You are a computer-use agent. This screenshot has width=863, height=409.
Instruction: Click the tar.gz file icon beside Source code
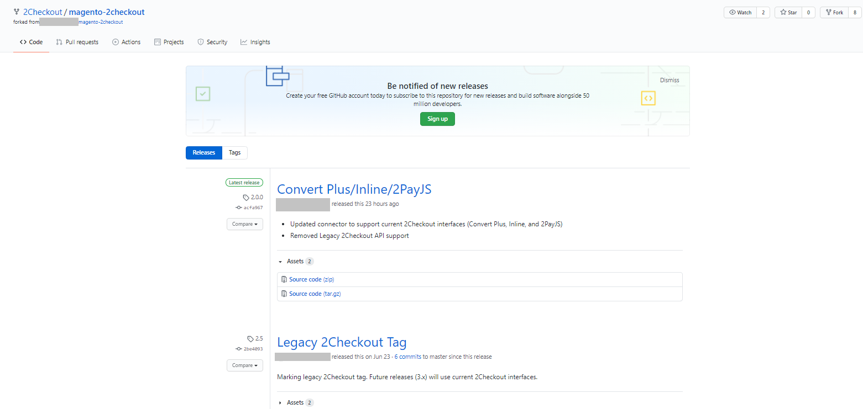[284, 294]
